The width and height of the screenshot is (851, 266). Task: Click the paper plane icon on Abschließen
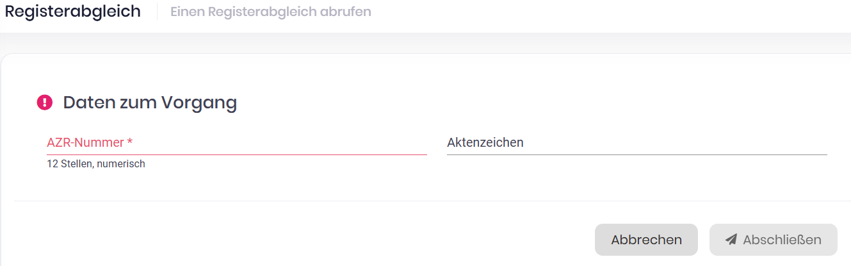(731, 240)
